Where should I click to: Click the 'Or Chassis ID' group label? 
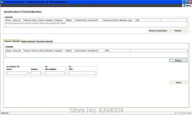tap(13, 67)
